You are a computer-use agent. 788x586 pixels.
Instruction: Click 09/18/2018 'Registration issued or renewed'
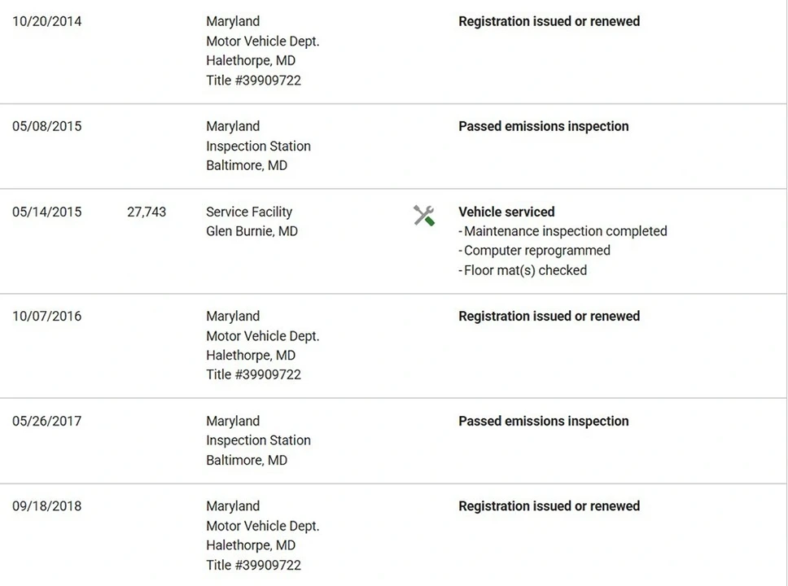pyautogui.click(x=549, y=506)
